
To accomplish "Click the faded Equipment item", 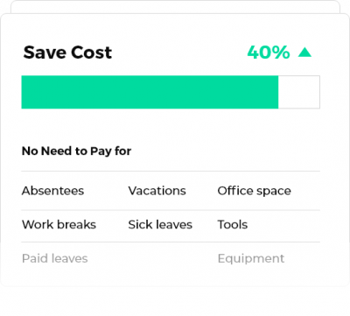I will tap(251, 259).
